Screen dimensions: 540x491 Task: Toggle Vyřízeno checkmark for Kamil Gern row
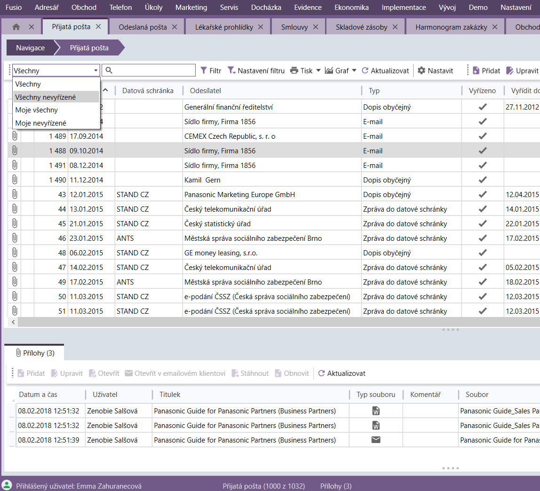tap(482, 180)
